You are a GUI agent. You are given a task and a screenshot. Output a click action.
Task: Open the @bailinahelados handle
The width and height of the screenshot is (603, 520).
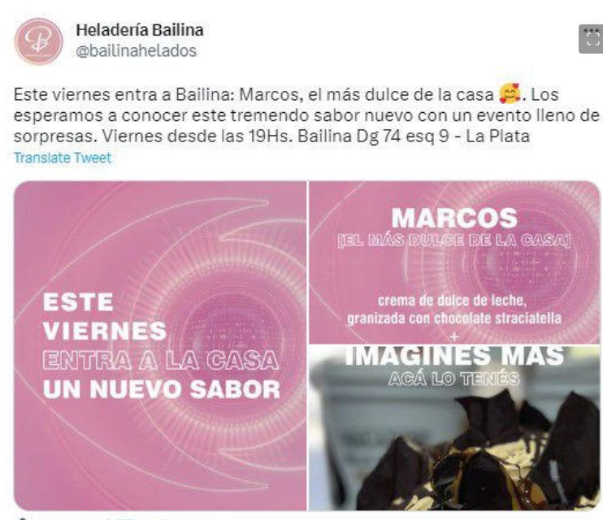137,50
